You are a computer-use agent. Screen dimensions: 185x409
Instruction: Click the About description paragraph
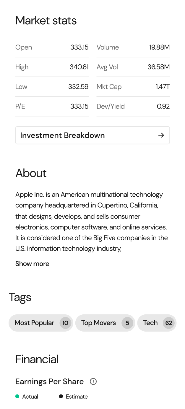tap(92, 222)
